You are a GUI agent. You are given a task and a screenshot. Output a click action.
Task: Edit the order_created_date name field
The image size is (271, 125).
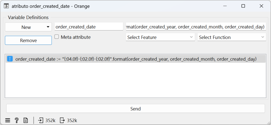tap(89, 27)
